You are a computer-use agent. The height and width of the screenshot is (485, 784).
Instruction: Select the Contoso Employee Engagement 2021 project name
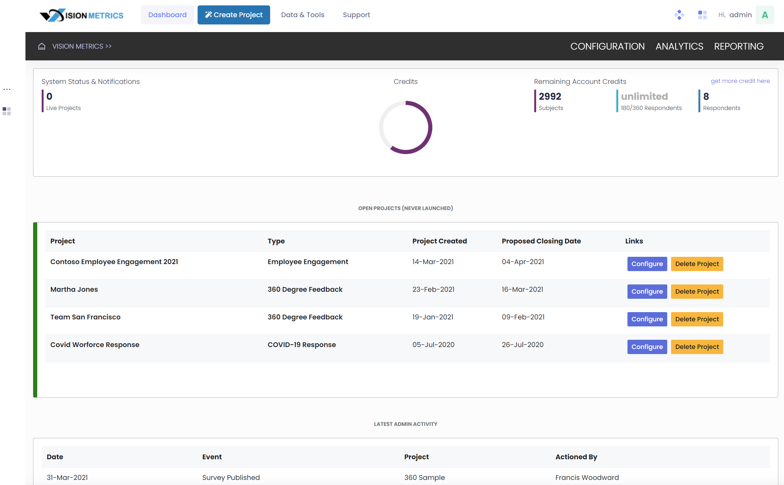click(114, 262)
